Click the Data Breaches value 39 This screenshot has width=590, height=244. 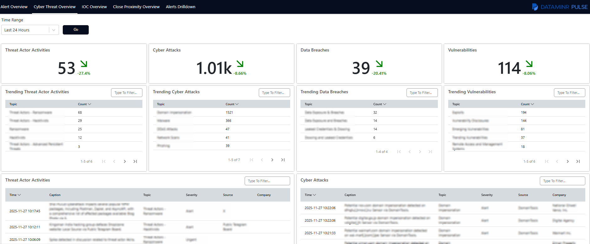point(361,68)
